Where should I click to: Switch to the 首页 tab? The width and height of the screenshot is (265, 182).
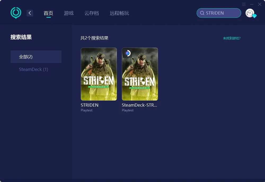click(x=48, y=13)
